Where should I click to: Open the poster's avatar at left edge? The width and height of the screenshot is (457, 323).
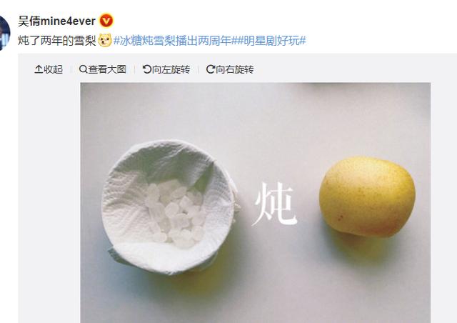[5, 33]
